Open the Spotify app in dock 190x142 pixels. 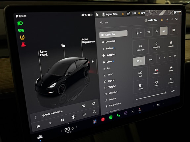[111, 117]
